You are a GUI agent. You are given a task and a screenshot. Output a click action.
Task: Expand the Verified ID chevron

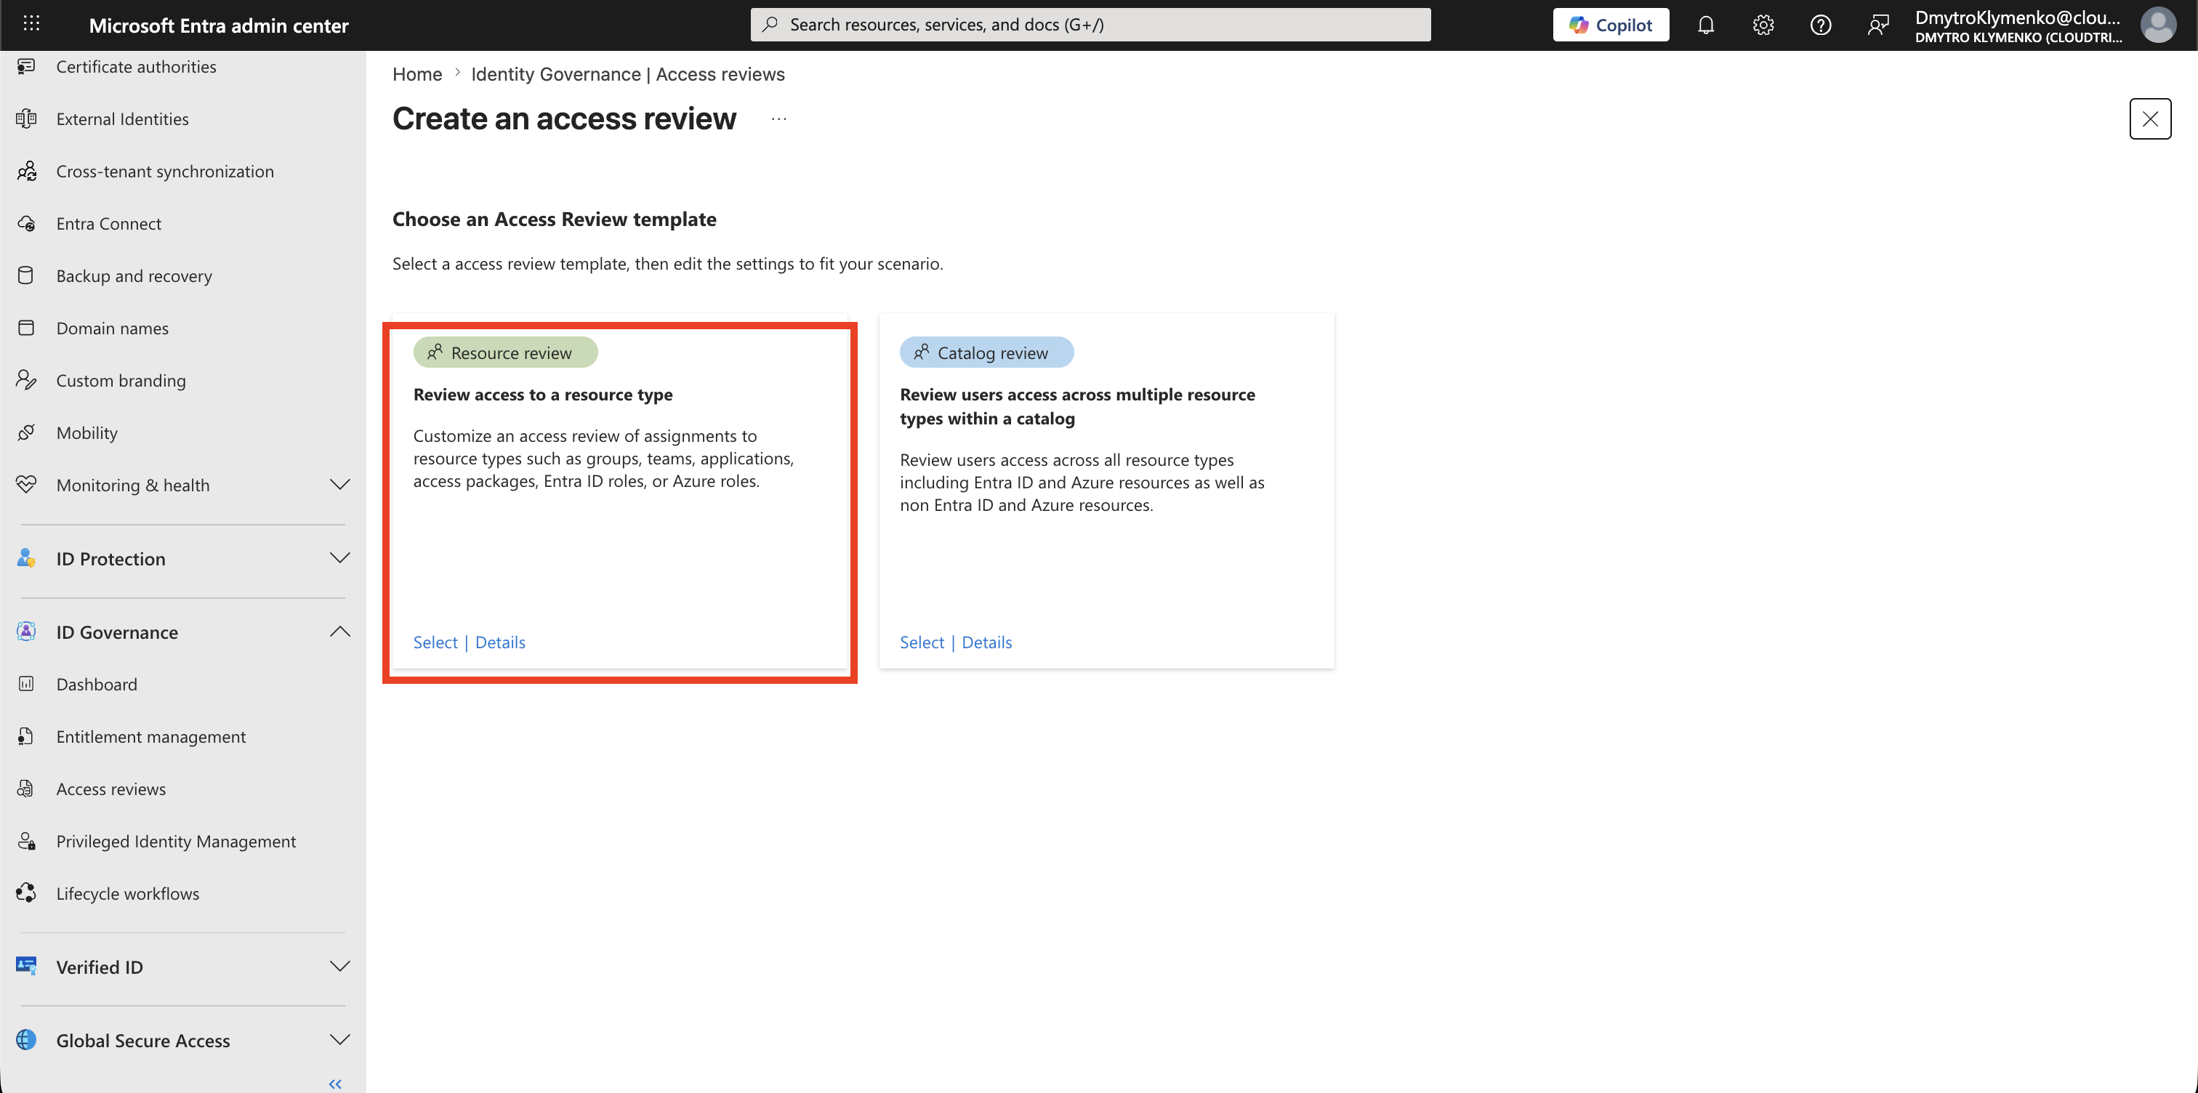[x=339, y=967]
